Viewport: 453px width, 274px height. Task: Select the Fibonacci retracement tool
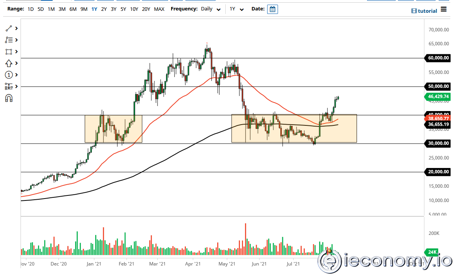click(x=8, y=40)
